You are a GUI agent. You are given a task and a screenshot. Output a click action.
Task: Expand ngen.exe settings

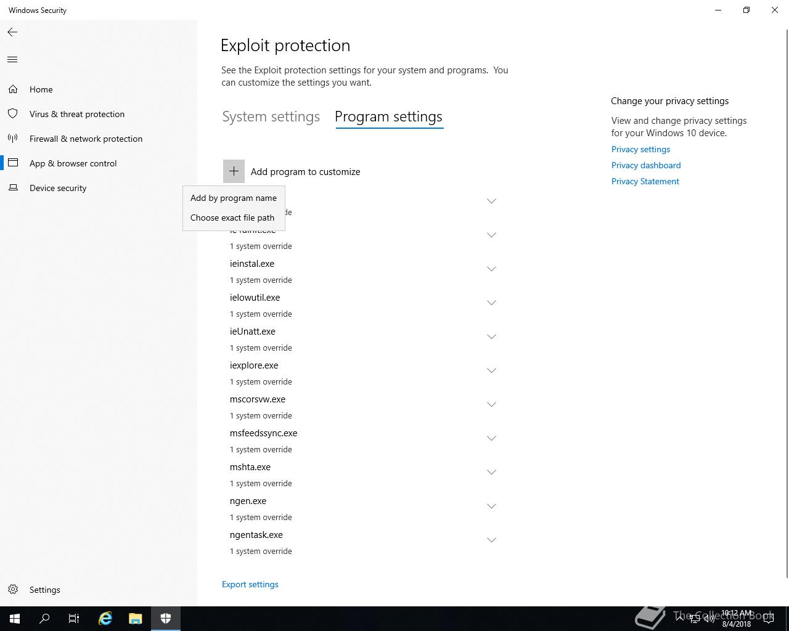coord(491,506)
